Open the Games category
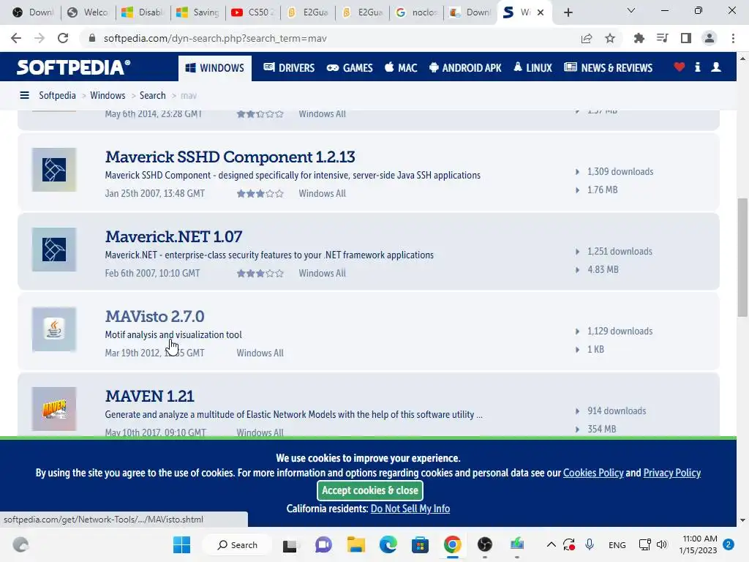Image resolution: width=749 pixels, height=562 pixels. tap(350, 68)
